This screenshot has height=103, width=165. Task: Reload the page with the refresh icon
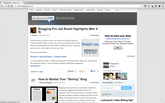(x=9, y=6)
